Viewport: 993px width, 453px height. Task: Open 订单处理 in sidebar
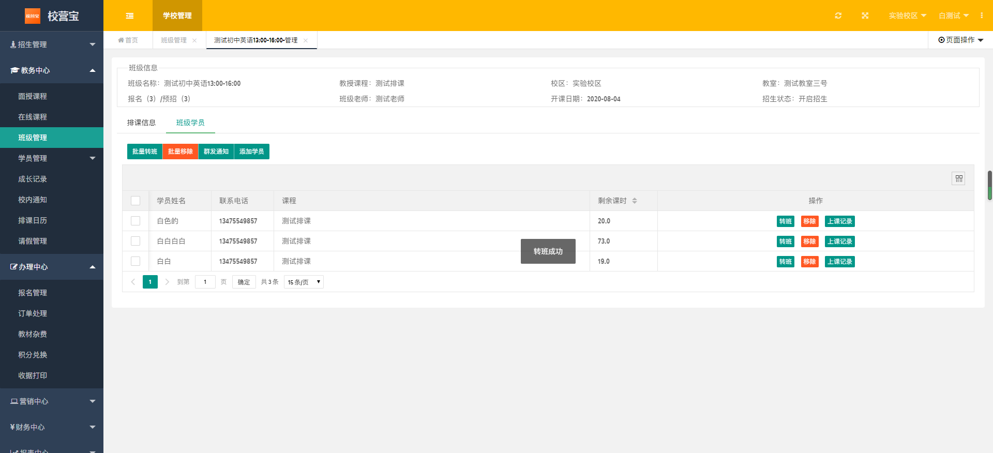[x=52, y=313]
